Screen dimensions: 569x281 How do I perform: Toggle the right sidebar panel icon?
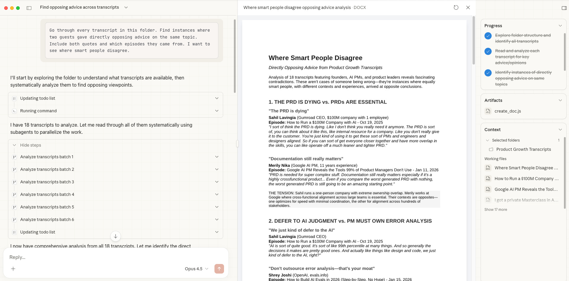(564, 8)
